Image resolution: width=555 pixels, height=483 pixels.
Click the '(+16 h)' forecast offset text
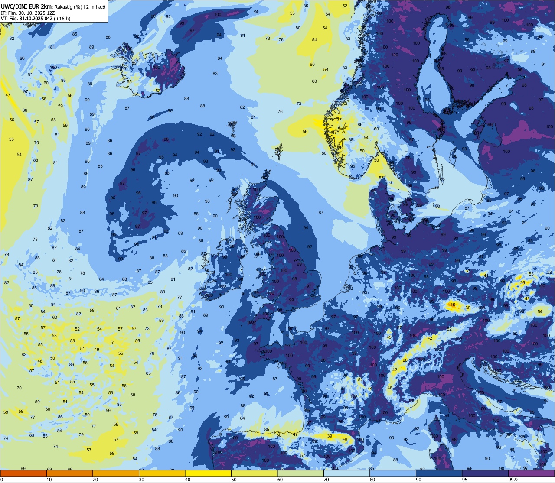point(62,18)
